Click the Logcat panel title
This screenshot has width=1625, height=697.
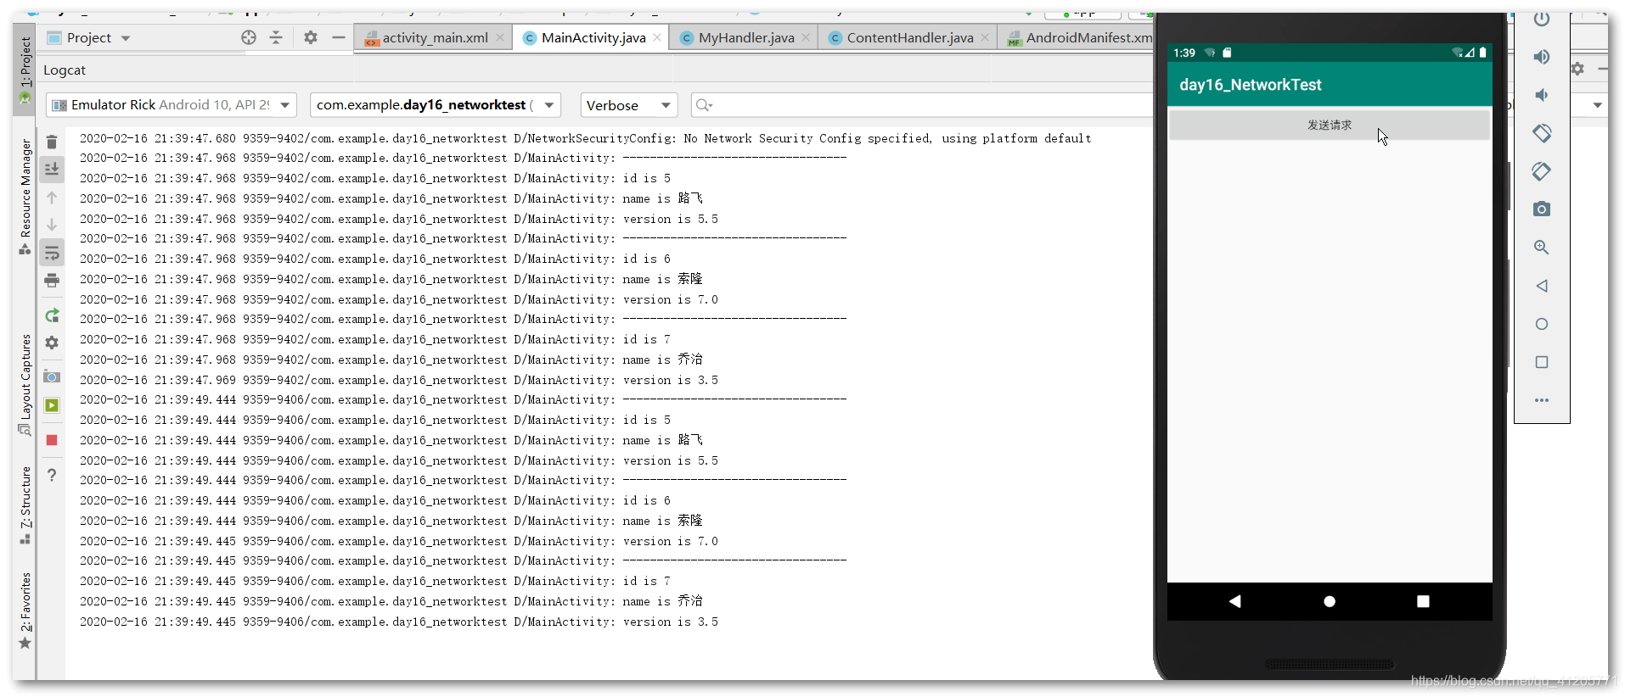(65, 70)
